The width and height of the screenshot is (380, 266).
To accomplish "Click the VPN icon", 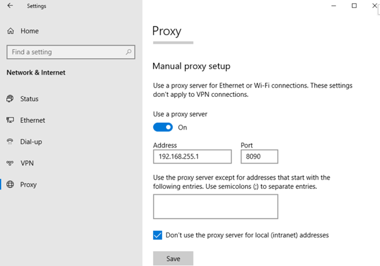I will click(10, 163).
